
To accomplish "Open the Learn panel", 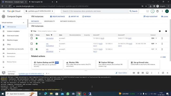I will coord(165,17).
